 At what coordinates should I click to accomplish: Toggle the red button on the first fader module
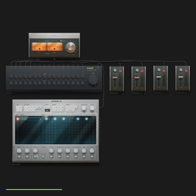120,71
